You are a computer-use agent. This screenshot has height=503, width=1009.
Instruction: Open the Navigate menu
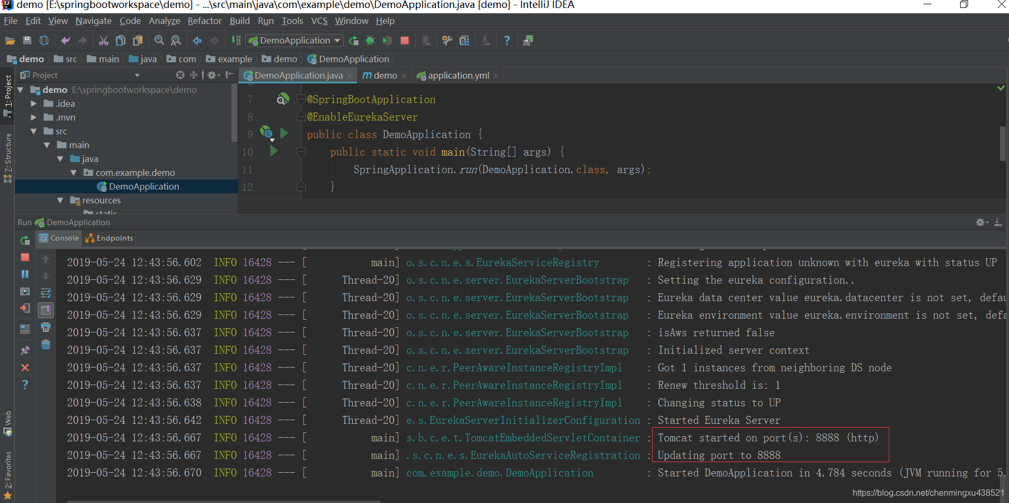click(94, 21)
